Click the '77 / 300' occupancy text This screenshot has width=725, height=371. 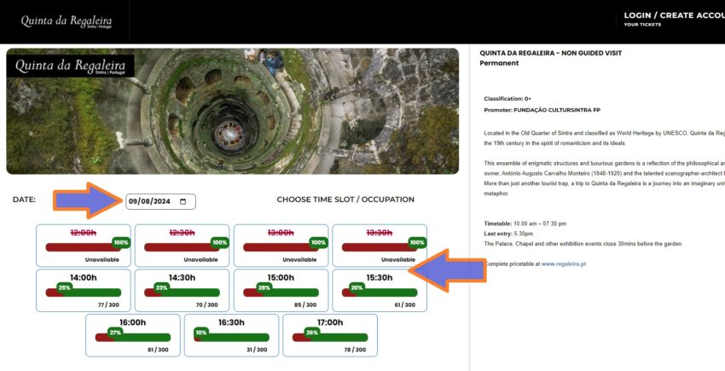pyautogui.click(x=108, y=304)
